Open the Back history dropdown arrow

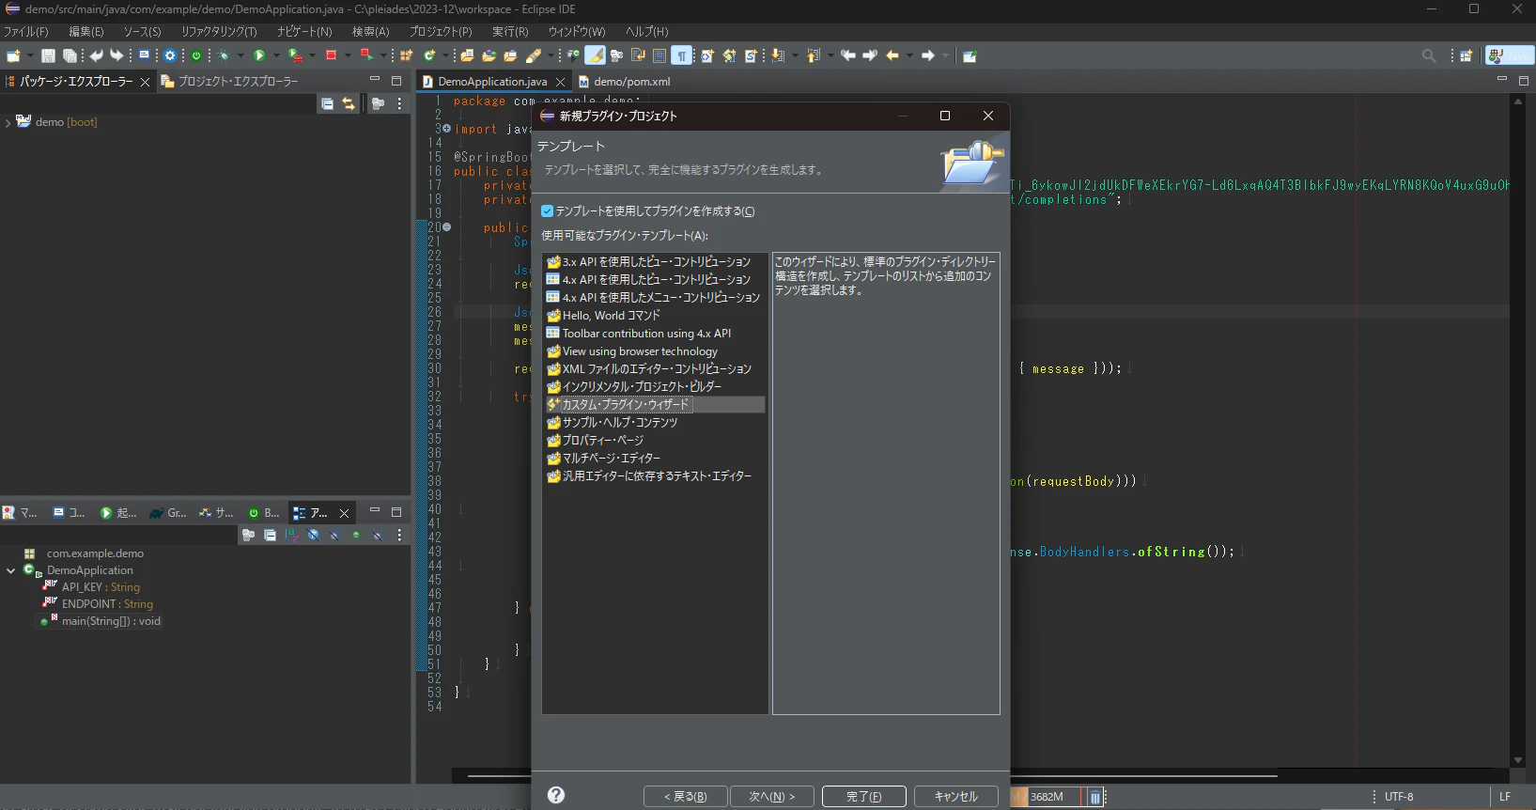click(x=909, y=56)
